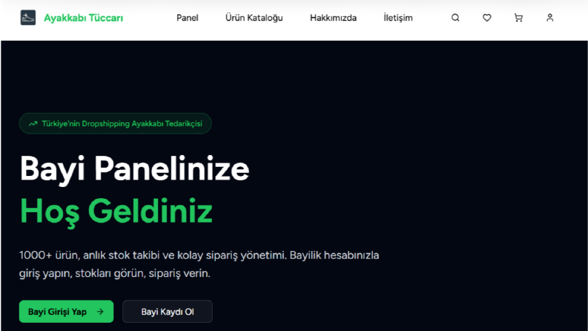Click the Bayi Kaydı Ol button
The width and height of the screenshot is (588, 331).
pyautogui.click(x=168, y=312)
